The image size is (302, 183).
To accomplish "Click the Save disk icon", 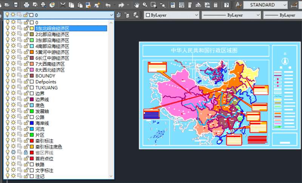I will 16,5.
